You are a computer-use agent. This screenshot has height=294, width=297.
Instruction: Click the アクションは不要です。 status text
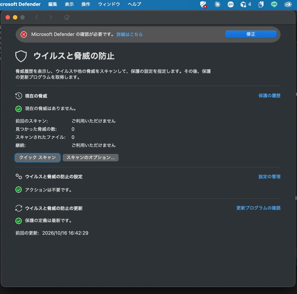coord(48,190)
